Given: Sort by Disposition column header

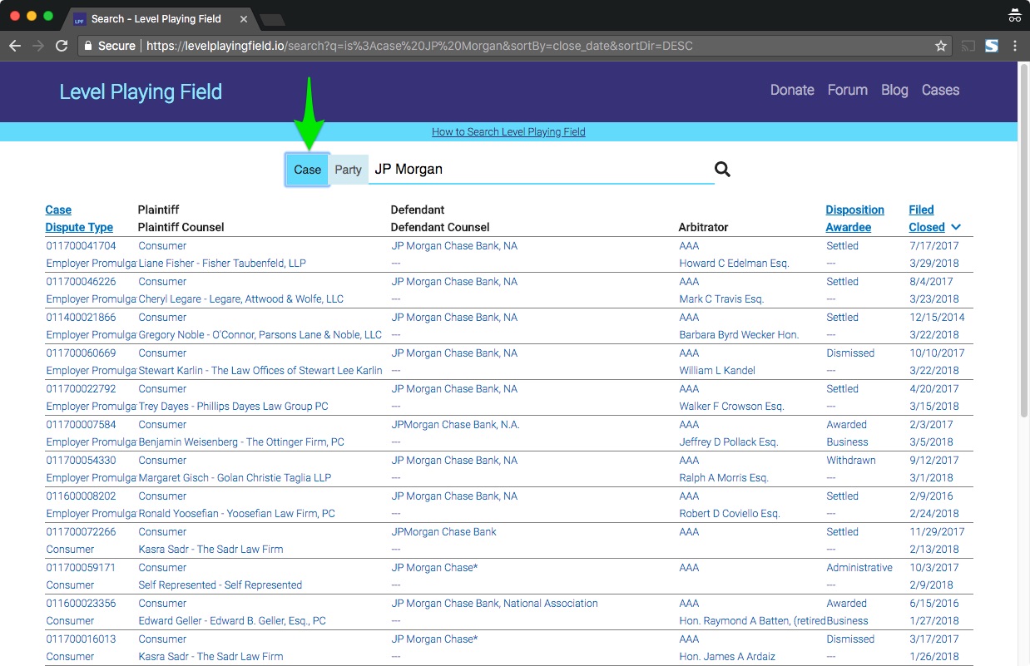Looking at the screenshot, I should point(854,210).
